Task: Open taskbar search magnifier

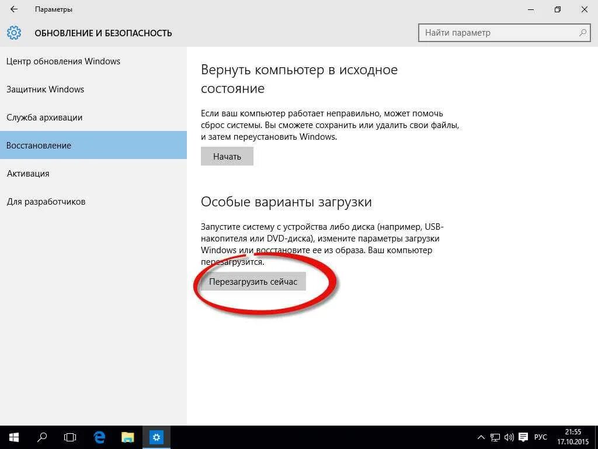Action: [42, 437]
